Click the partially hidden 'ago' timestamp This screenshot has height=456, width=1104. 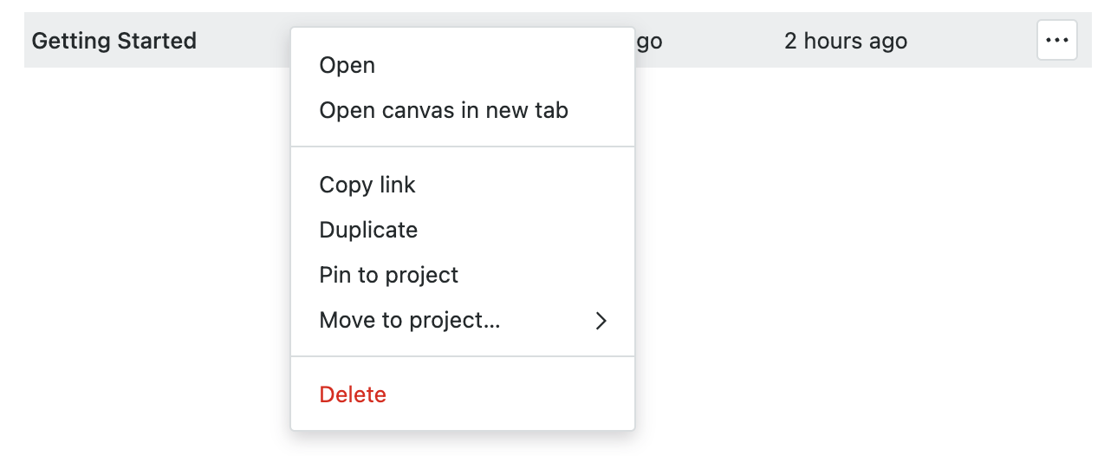click(649, 41)
